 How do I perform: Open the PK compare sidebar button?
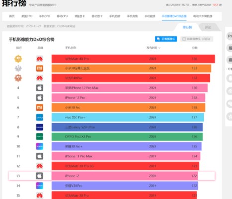click(x=230, y=36)
